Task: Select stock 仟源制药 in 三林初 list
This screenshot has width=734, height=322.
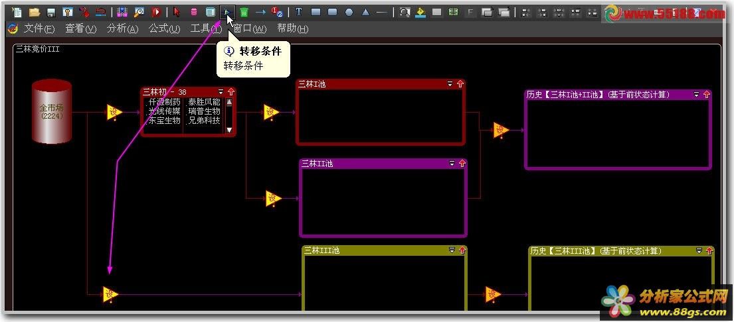Action: (x=164, y=101)
